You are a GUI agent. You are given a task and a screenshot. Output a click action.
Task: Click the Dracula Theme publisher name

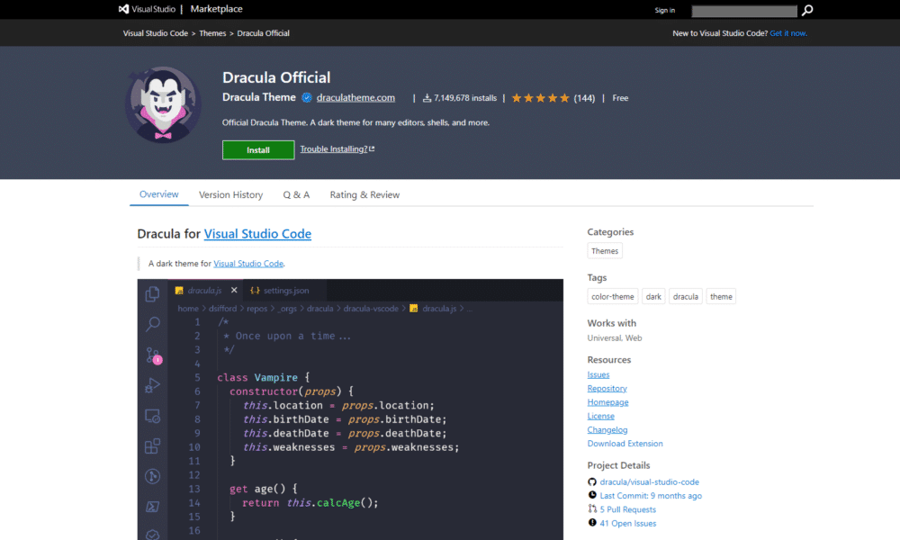(259, 97)
